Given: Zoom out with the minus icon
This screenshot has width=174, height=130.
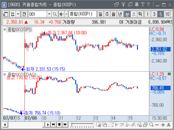Looking at the screenshot, I should point(157,125).
